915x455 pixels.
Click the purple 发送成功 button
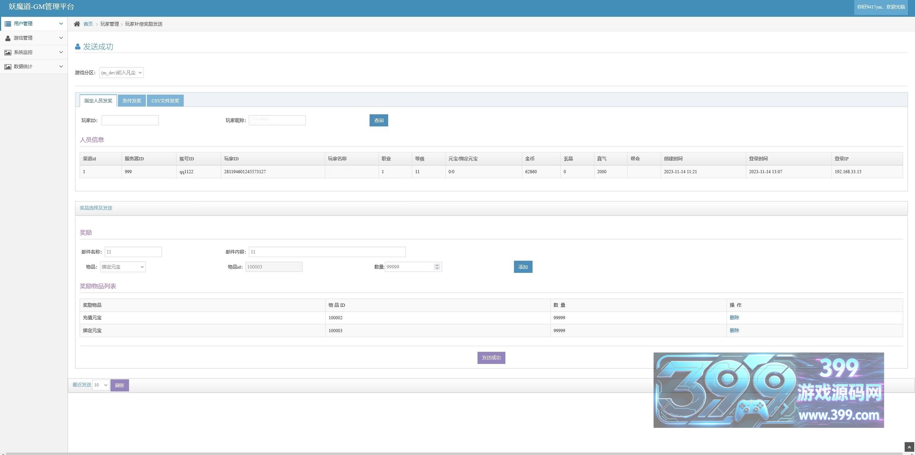coord(491,358)
